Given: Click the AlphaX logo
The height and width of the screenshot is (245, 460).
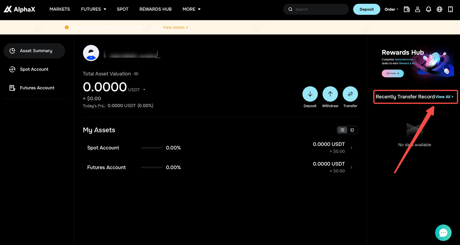Looking at the screenshot, I should pyautogui.click(x=19, y=9).
